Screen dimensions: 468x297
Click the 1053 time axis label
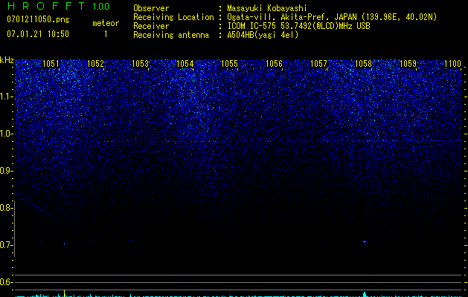click(140, 63)
